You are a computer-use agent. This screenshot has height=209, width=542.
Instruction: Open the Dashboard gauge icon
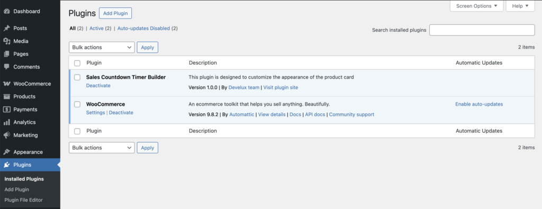pos(6,12)
